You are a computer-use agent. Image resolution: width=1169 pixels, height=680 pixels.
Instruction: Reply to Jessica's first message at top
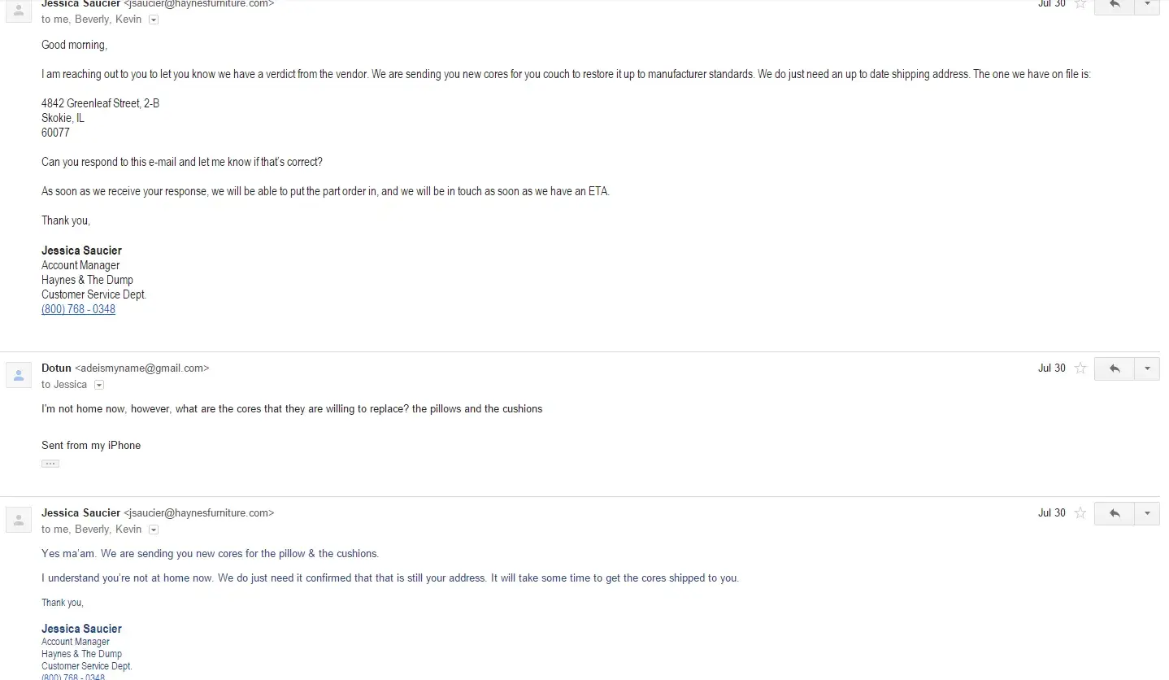(x=1114, y=5)
